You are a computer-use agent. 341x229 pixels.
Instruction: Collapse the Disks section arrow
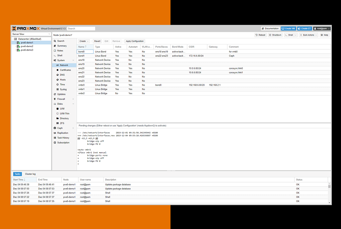[x=73, y=104]
